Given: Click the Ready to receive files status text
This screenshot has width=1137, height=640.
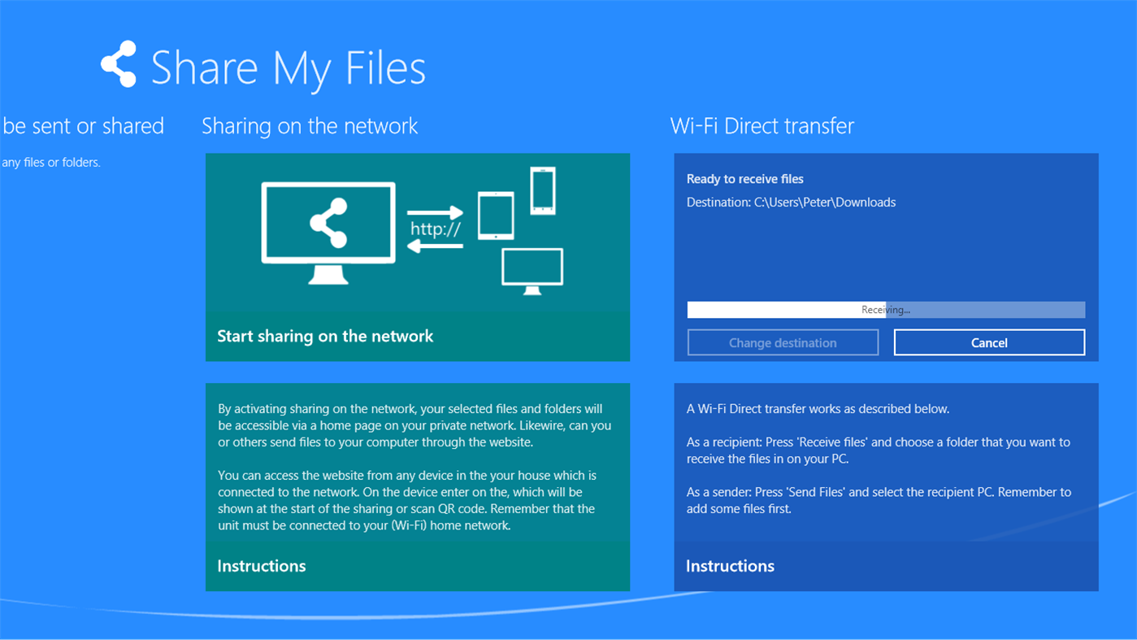Looking at the screenshot, I should point(744,178).
